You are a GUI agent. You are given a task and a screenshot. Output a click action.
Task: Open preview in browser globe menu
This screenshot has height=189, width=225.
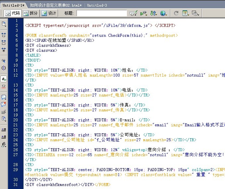164,13
